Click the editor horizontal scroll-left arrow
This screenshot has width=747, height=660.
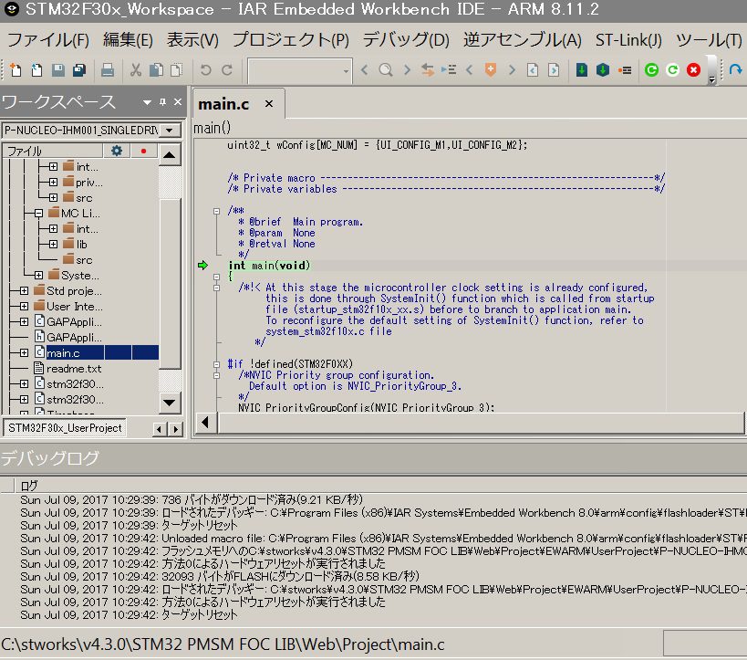point(205,423)
